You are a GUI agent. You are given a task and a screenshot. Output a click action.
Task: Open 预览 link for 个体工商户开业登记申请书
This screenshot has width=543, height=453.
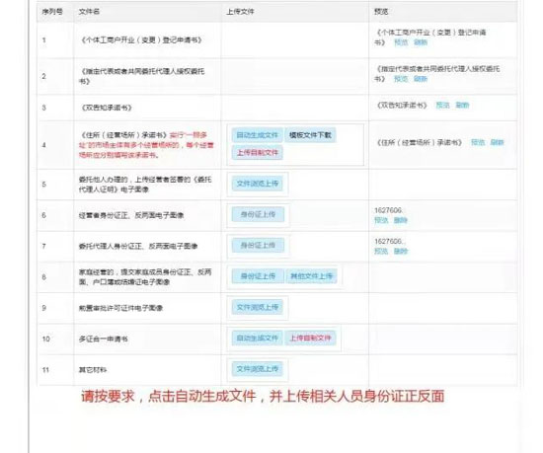click(x=401, y=42)
